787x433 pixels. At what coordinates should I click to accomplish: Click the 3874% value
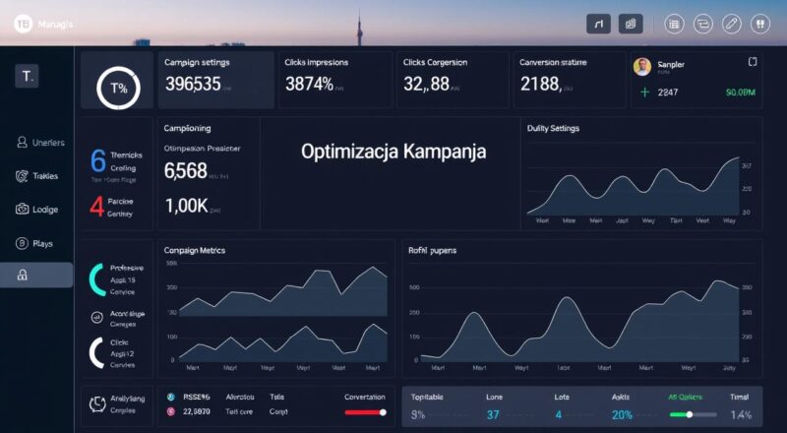tap(309, 84)
